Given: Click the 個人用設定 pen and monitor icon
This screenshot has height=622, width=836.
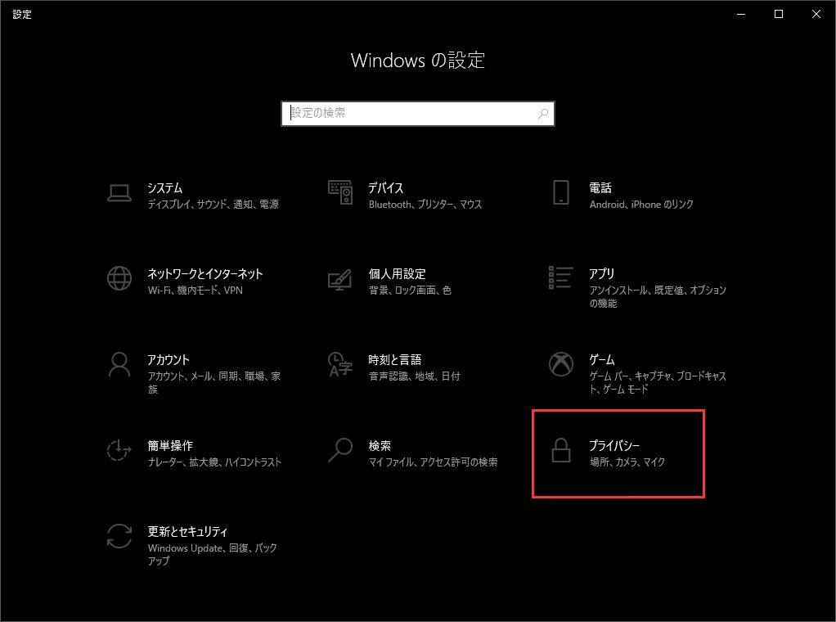Looking at the screenshot, I should click(x=340, y=280).
